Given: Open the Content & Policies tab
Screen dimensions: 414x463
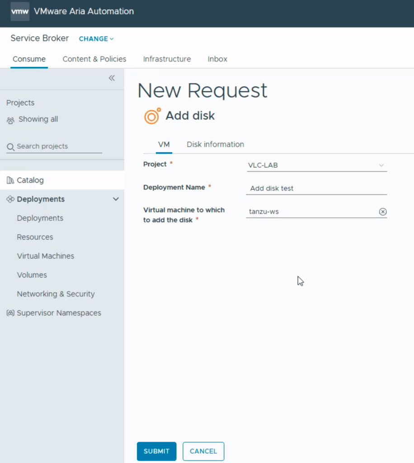Looking at the screenshot, I should coord(94,59).
